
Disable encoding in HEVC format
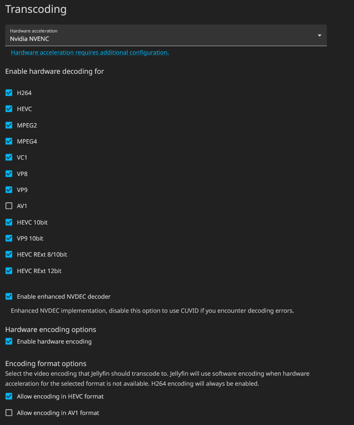pos(9,396)
